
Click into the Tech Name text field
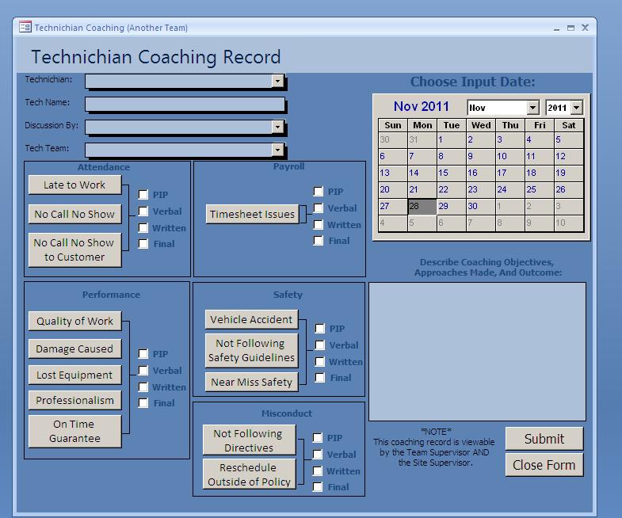pyautogui.click(x=185, y=104)
